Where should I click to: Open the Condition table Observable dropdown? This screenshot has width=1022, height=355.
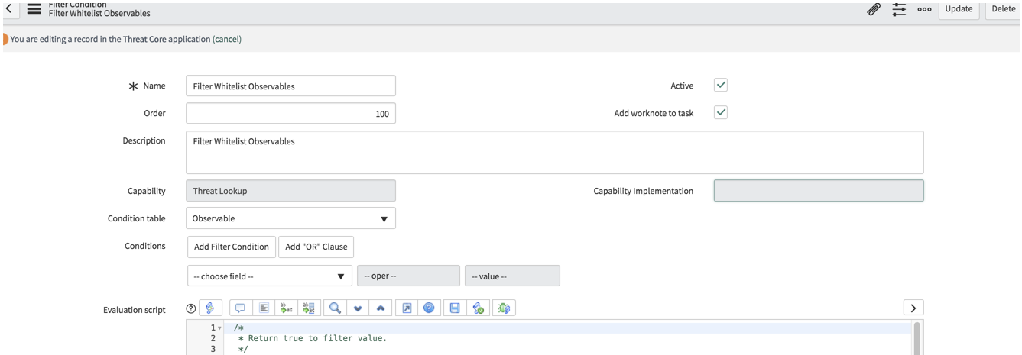290,218
